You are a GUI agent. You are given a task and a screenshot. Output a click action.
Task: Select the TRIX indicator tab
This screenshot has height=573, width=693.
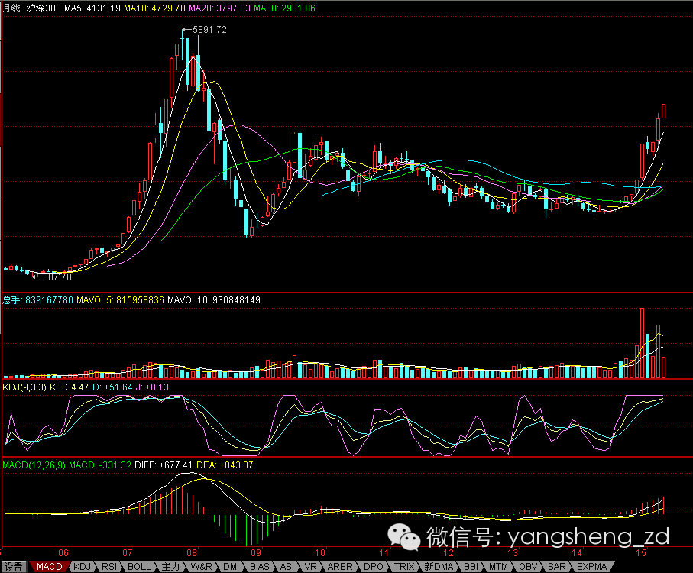pos(404,567)
